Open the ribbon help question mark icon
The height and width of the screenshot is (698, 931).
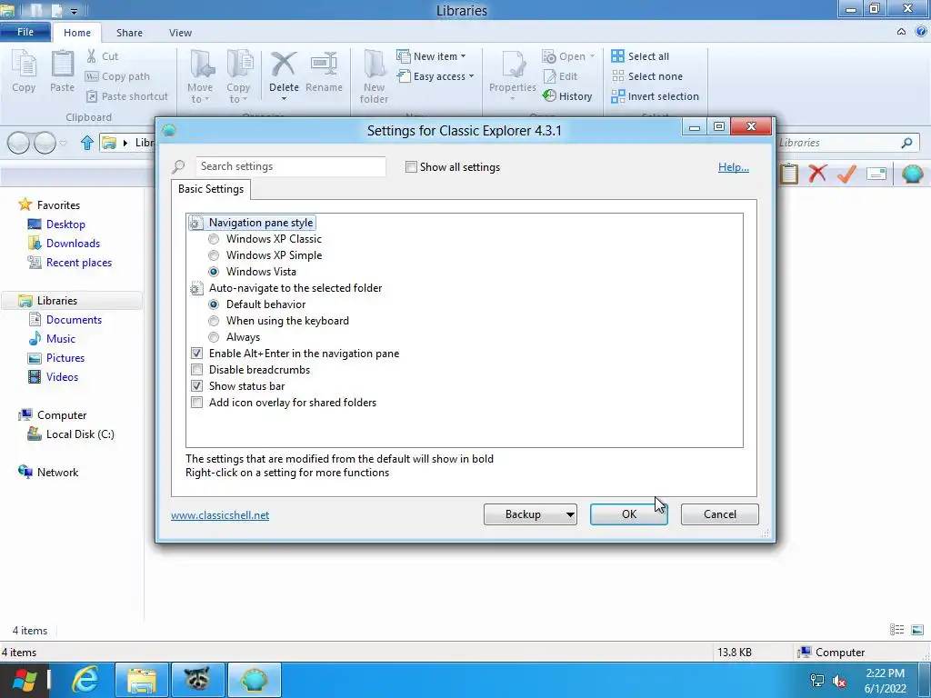click(x=921, y=32)
